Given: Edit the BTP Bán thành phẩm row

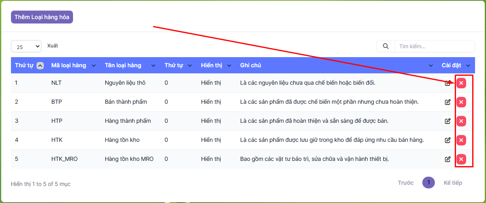Looking at the screenshot, I should (x=447, y=102).
